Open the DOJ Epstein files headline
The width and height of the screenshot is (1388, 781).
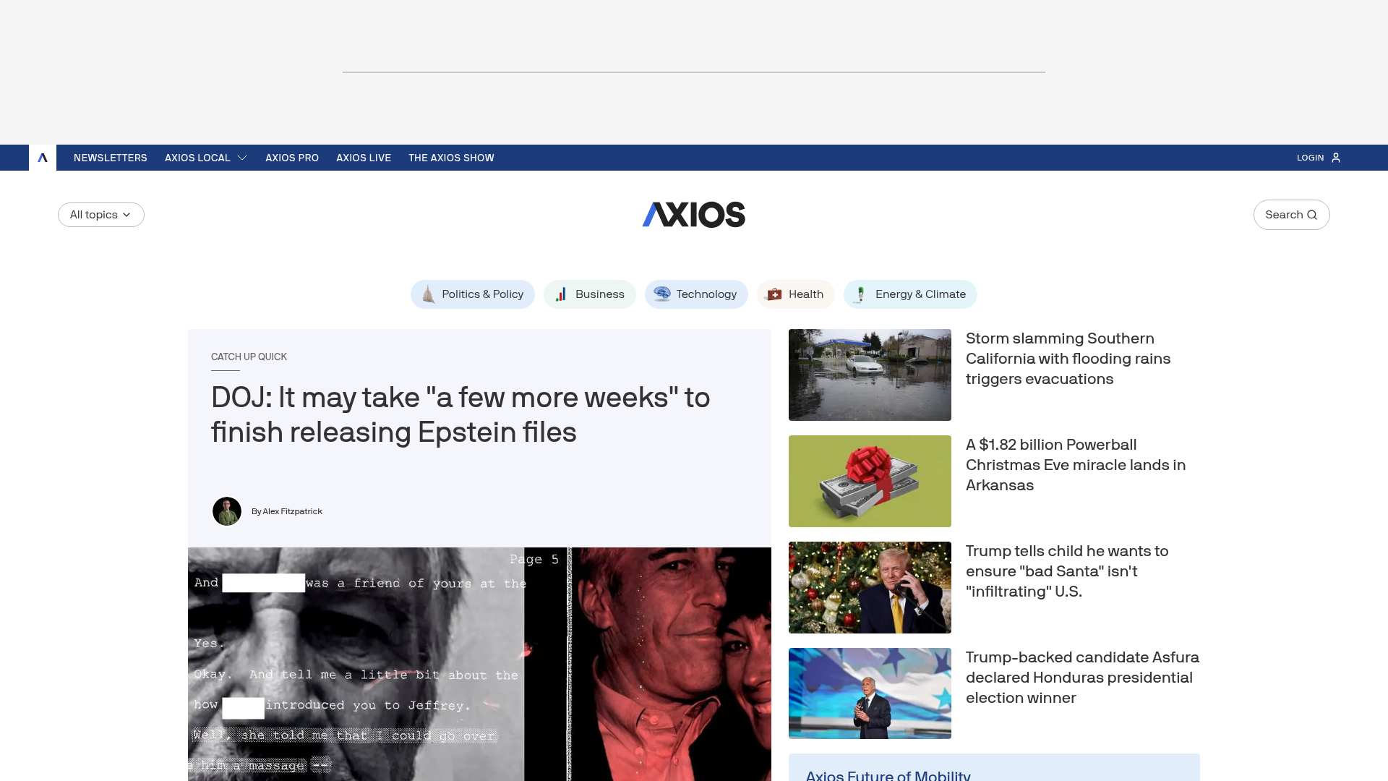[460, 415]
